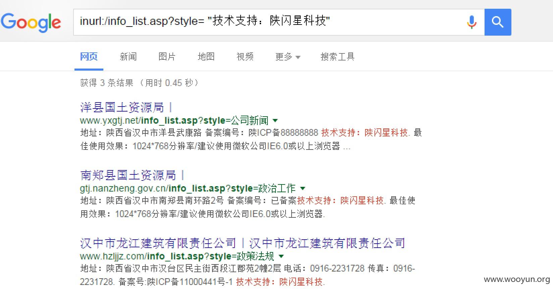Switch to the 新闻 tab
Viewport: 553px width, 289px height.
click(x=128, y=56)
